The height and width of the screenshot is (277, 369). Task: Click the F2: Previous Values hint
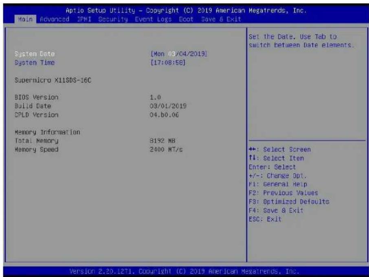283,193
